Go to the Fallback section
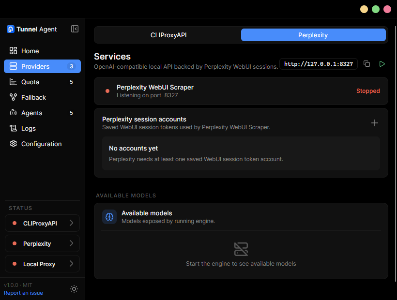 click(x=42, y=97)
